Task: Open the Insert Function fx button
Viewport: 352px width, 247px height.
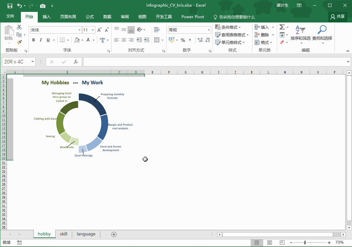Action: (75, 62)
